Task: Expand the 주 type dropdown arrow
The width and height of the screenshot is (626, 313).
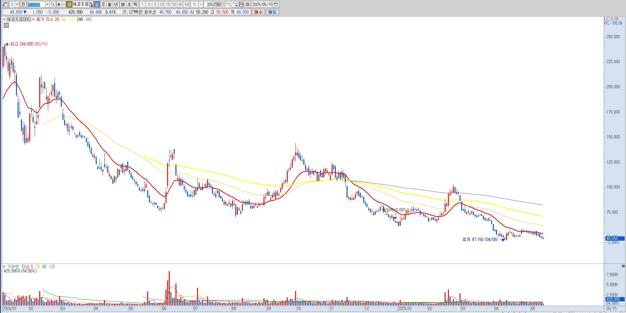Action: pos(17,4)
